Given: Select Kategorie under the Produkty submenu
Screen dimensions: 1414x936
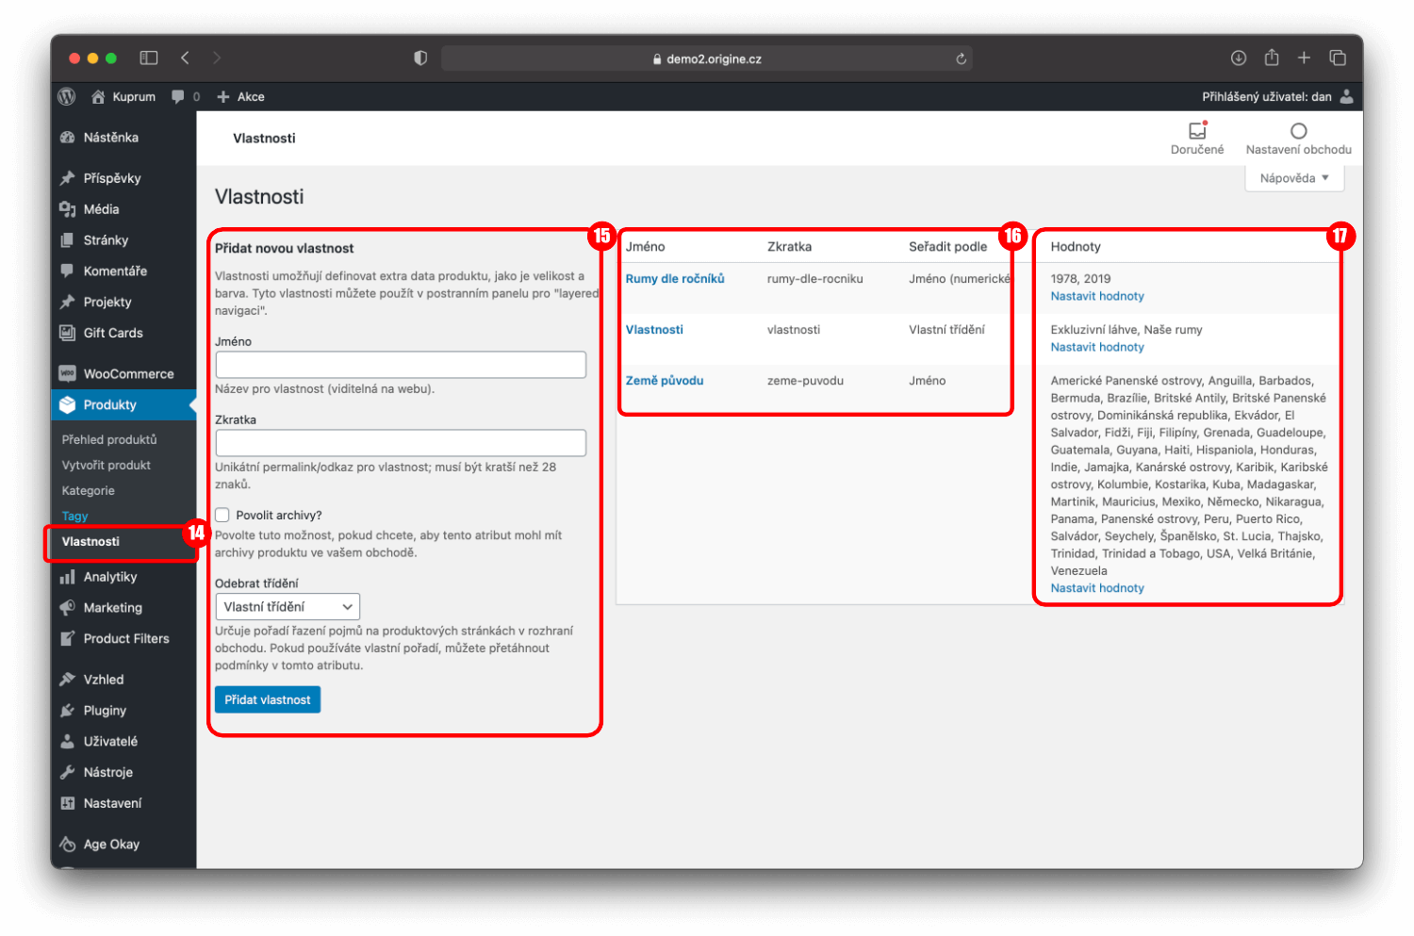Looking at the screenshot, I should pos(89,490).
